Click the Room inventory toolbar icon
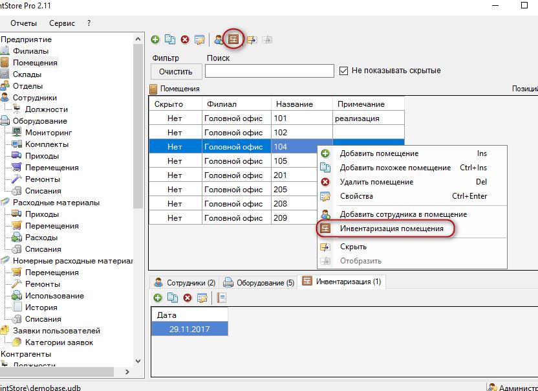The height and width of the screenshot is (391, 538). (233, 39)
